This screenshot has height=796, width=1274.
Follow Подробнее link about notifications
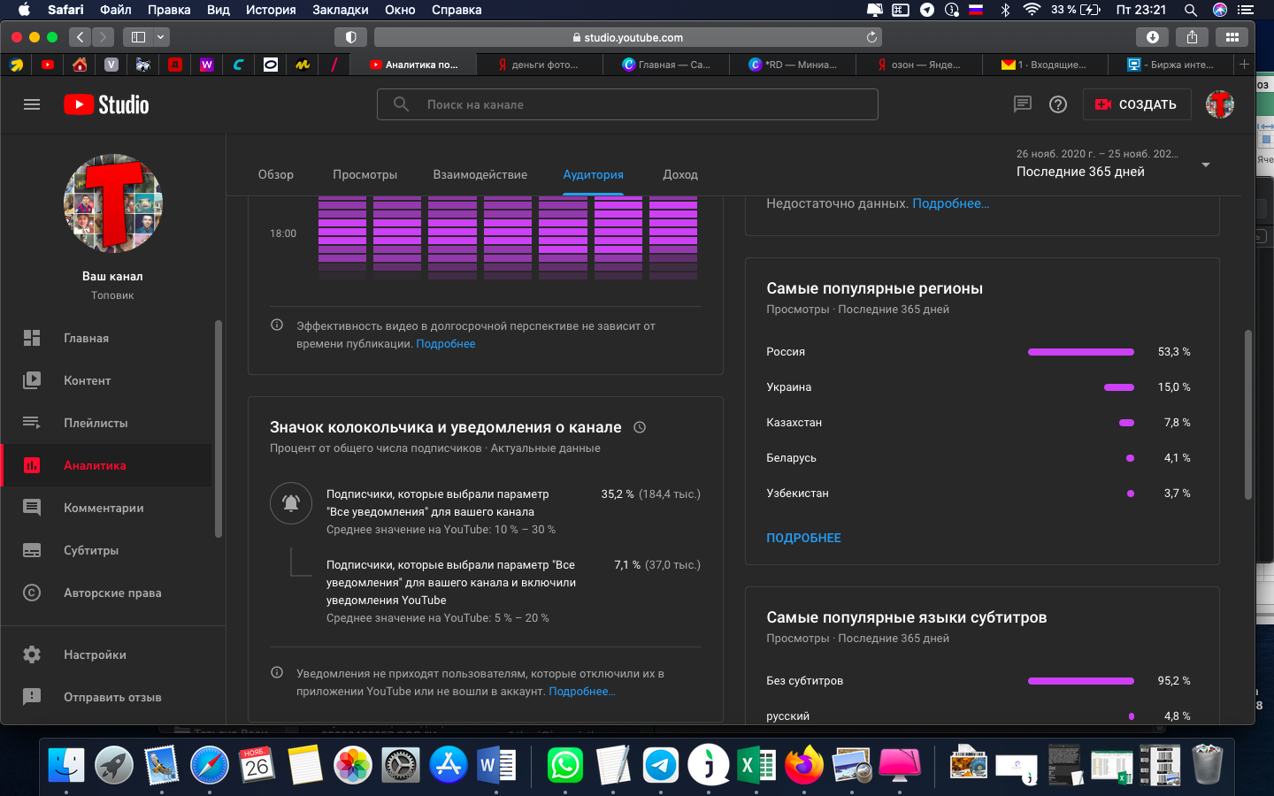tap(582, 692)
